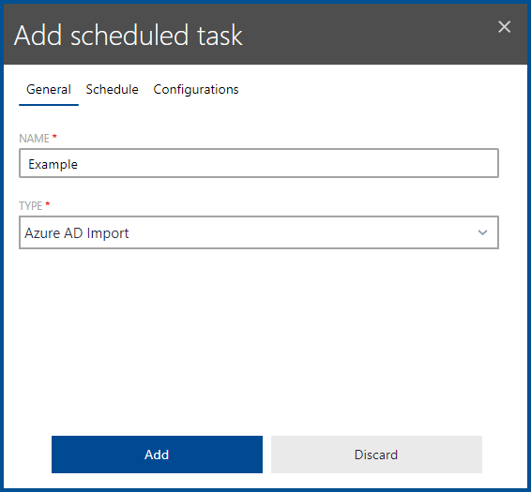531x492 pixels.
Task: Click the NAME field label
Action: coord(34,139)
